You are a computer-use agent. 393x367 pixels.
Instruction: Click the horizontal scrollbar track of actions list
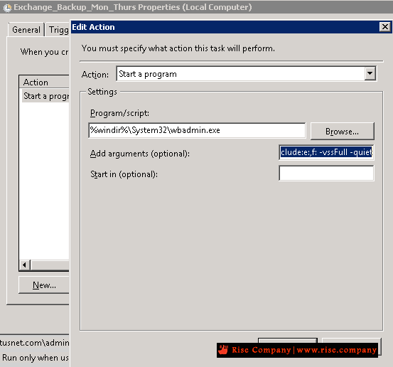[x=50, y=265]
